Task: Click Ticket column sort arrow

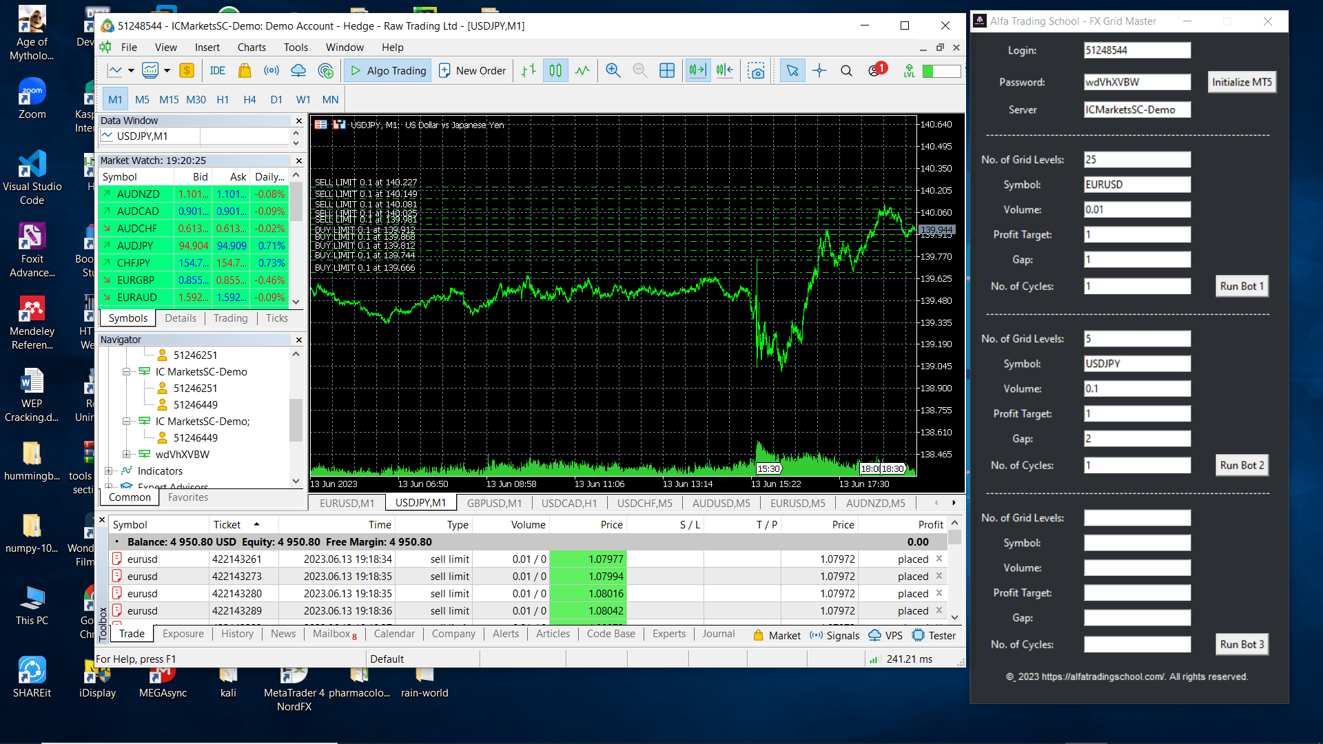Action: click(x=256, y=524)
